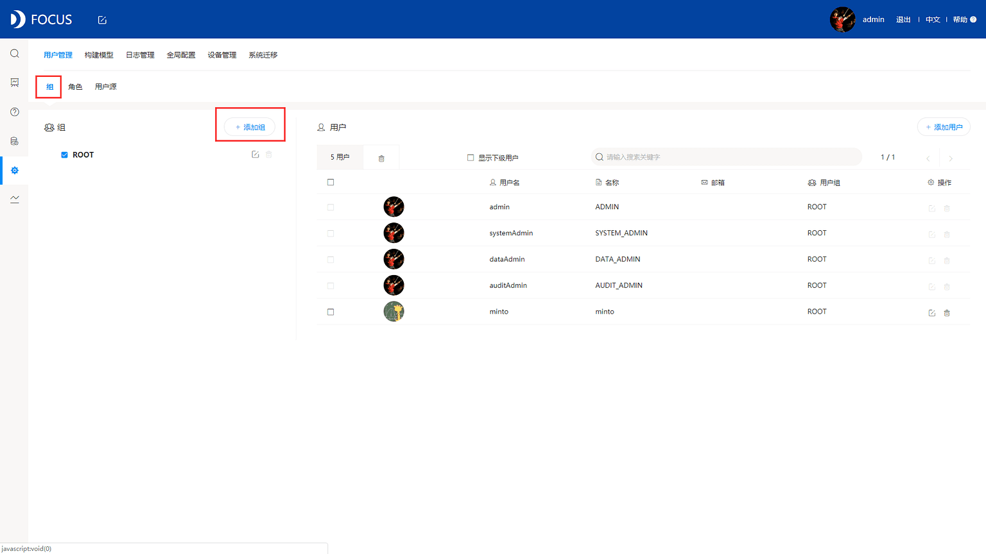Open the question mark icon in sidebar
This screenshot has height=554, width=986.
click(x=15, y=112)
